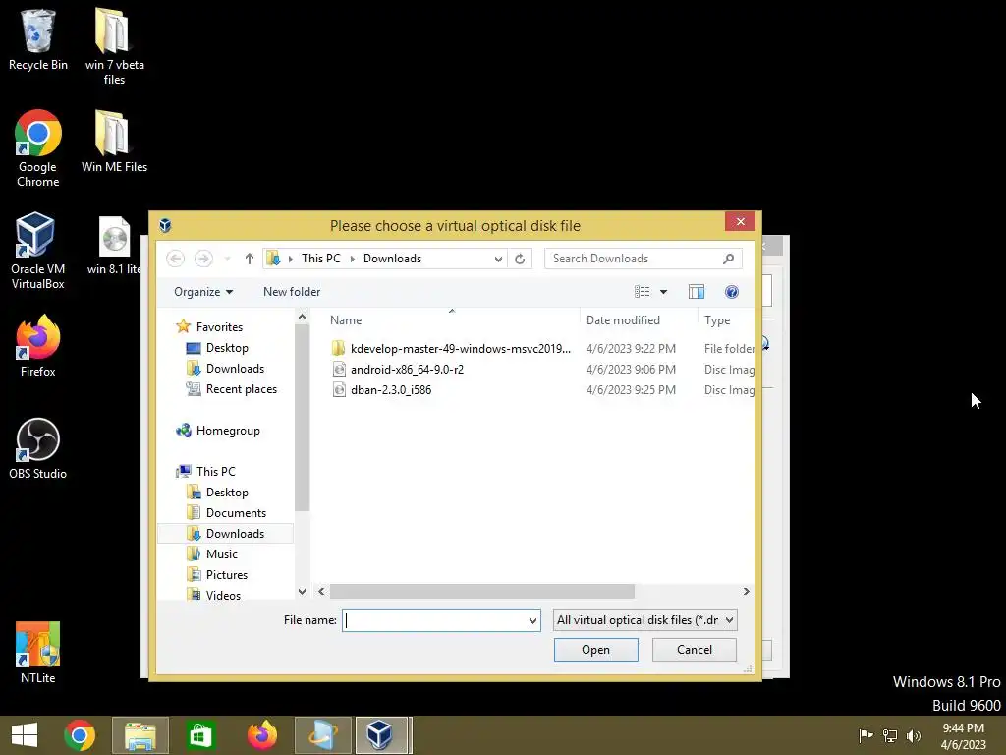Select the NTLite desktop shortcut

coord(38,653)
